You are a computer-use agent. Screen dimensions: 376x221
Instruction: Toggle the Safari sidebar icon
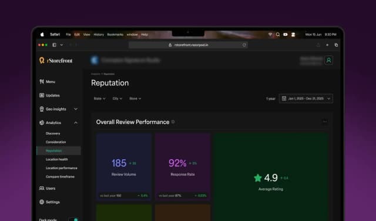pos(54,45)
